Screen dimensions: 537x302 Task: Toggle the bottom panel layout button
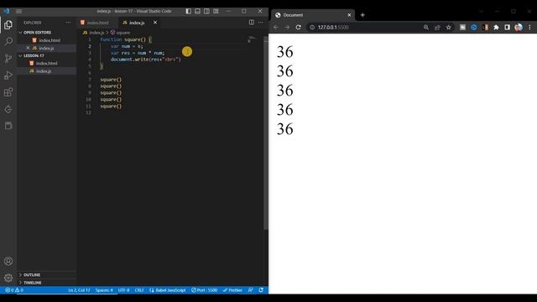click(198, 11)
